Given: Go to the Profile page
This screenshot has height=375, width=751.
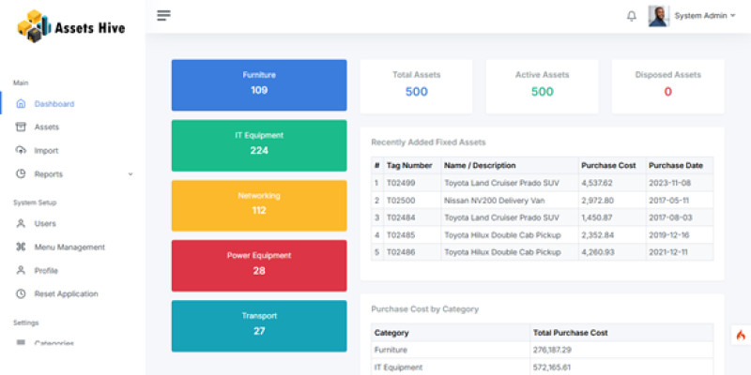Looking at the screenshot, I should (x=46, y=270).
